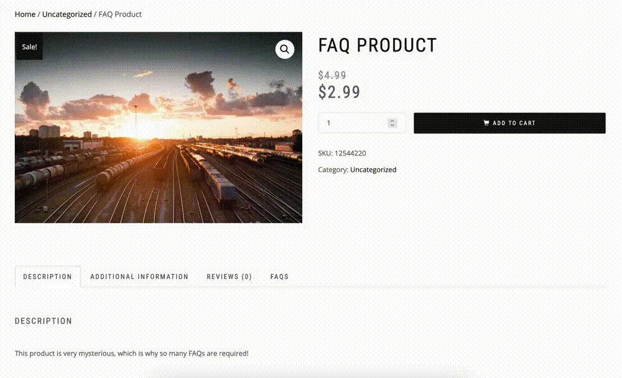622x378 pixels.
Task: Open Uncategorized breadcrumb link
Action: click(67, 14)
